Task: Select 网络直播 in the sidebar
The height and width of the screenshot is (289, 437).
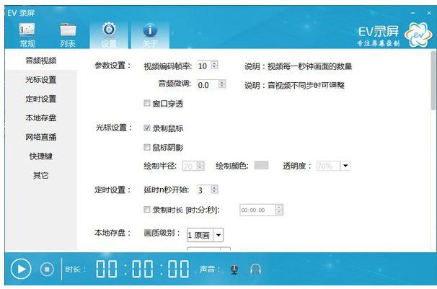Action: 41,137
